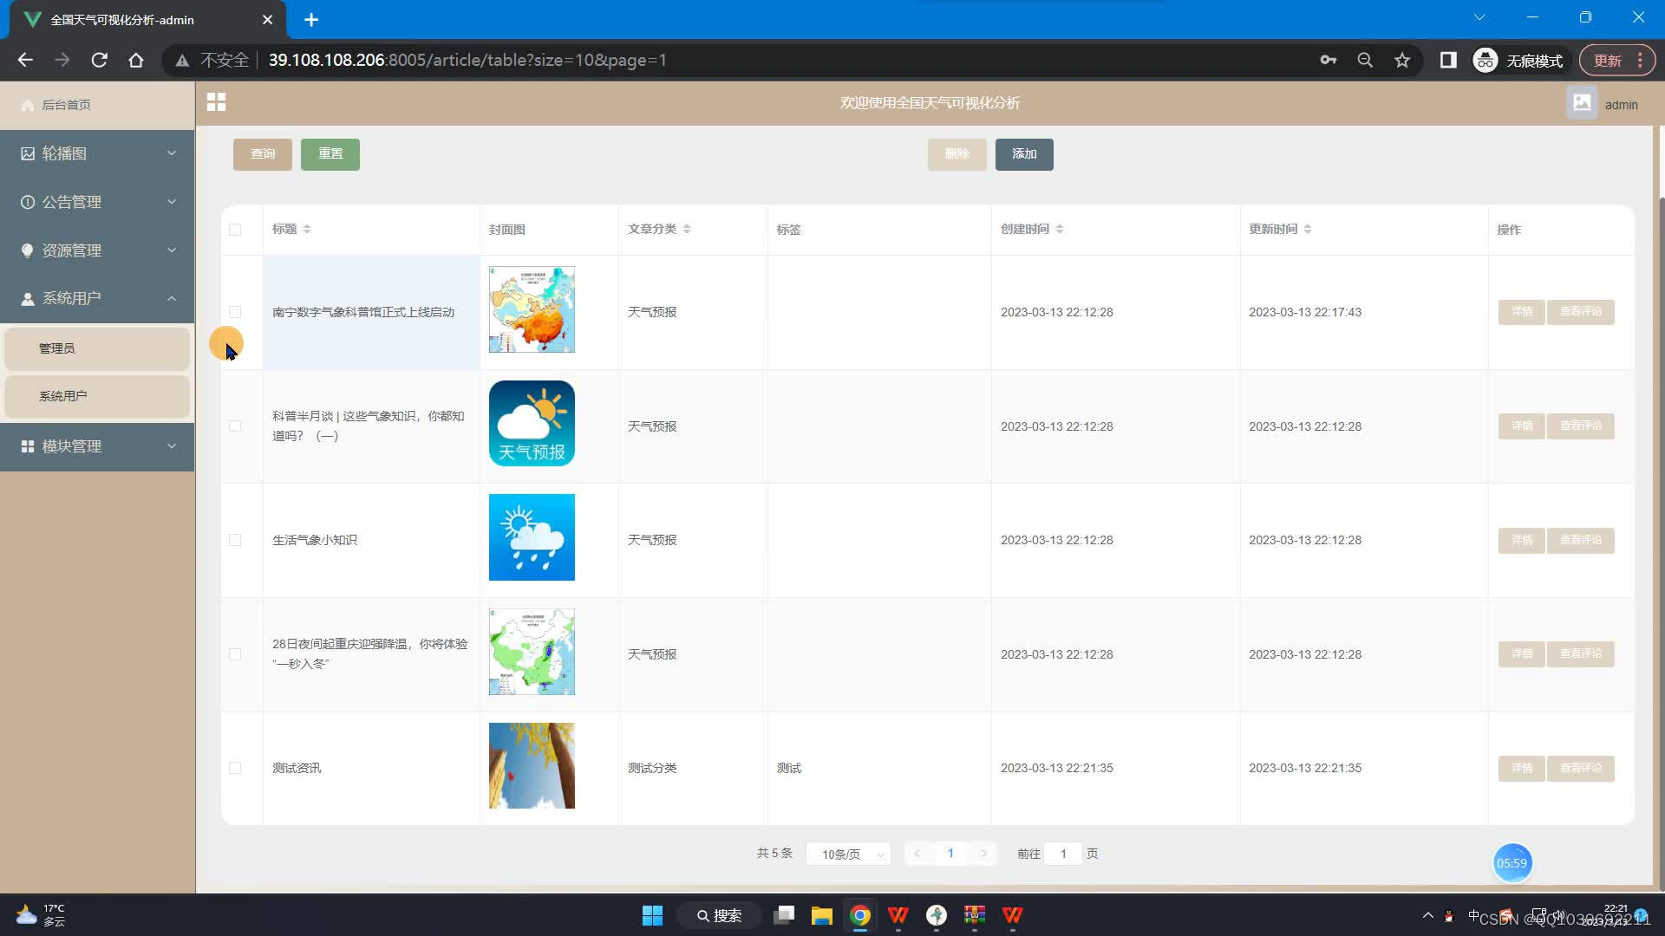Open a new browser tab
Image resolution: width=1665 pixels, height=936 pixels.
[311, 19]
